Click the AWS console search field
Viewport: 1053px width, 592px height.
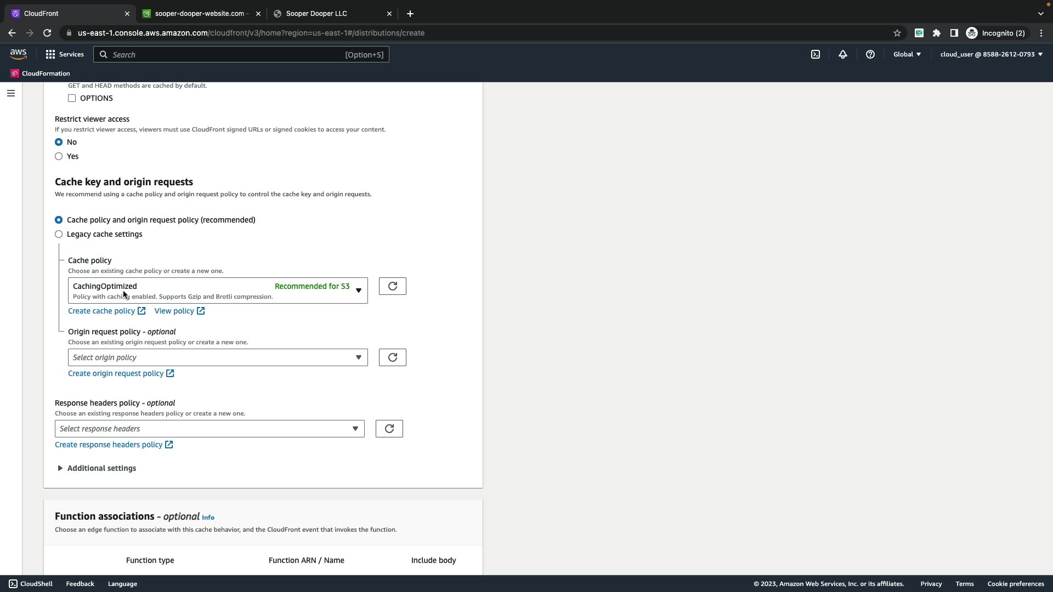pyautogui.click(x=225, y=55)
